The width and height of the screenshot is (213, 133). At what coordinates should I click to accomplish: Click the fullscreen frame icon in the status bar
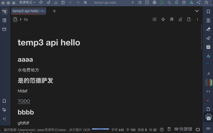(198, 130)
